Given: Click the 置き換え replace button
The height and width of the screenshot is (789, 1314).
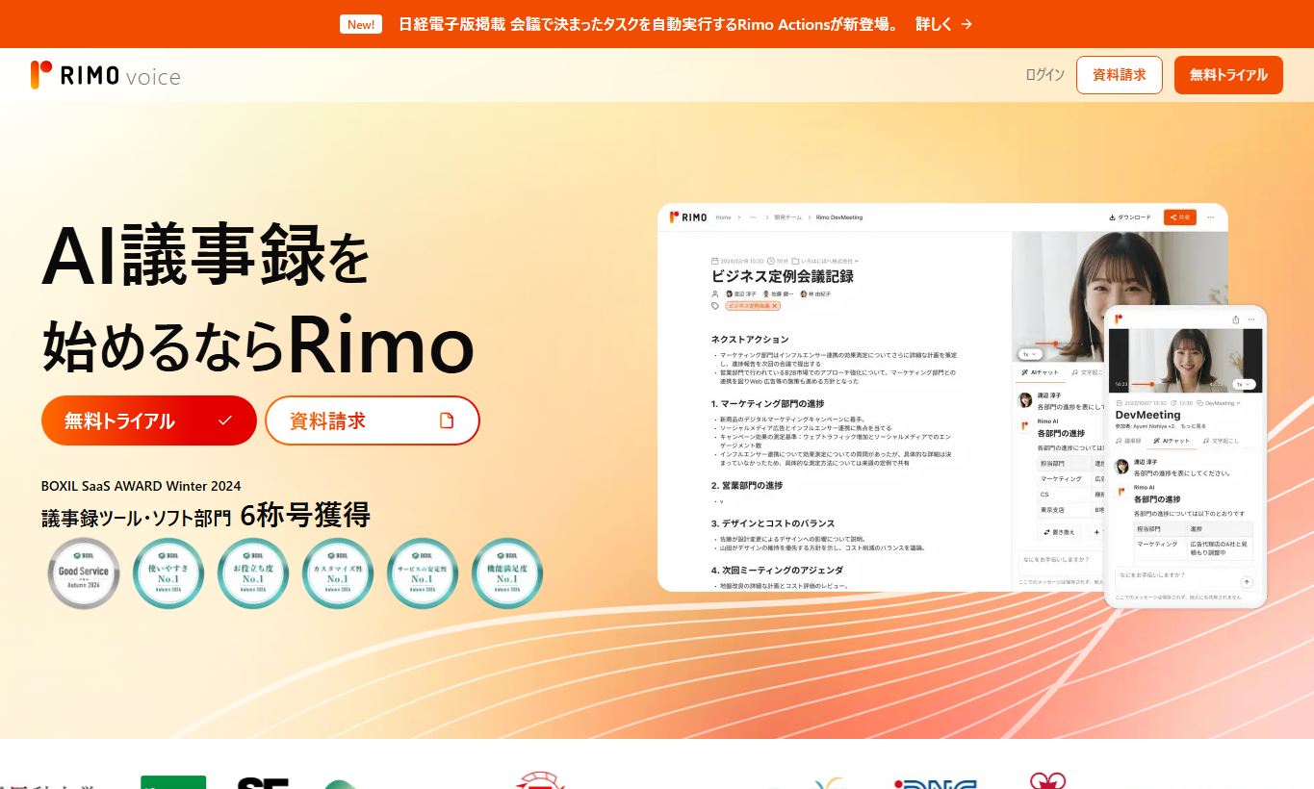Looking at the screenshot, I should (1059, 531).
